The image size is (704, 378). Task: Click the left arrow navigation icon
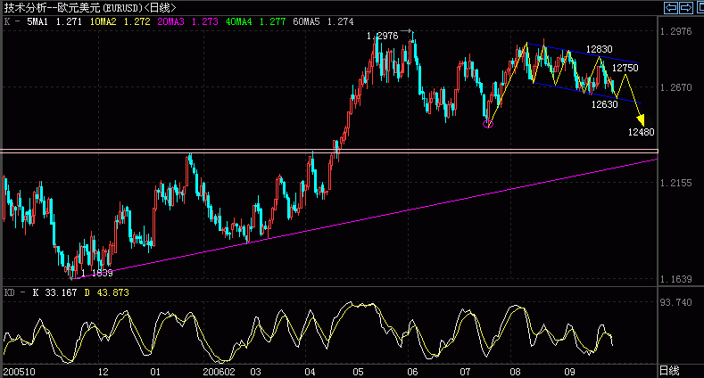pyautogui.click(x=671, y=8)
